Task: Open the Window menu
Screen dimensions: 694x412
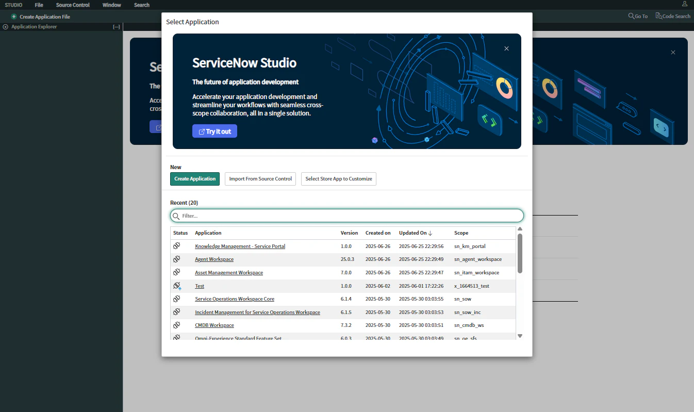Action: pyautogui.click(x=112, y=5)
